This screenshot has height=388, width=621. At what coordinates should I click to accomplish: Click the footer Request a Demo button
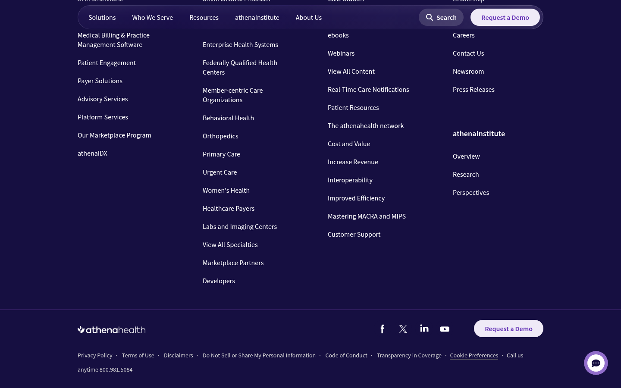[x=508, y=329]
